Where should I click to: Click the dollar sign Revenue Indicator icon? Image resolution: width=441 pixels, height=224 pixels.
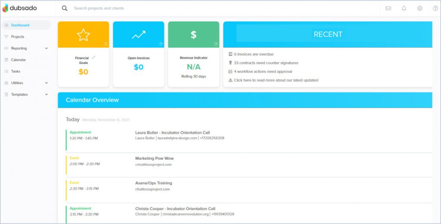(193, 35)
